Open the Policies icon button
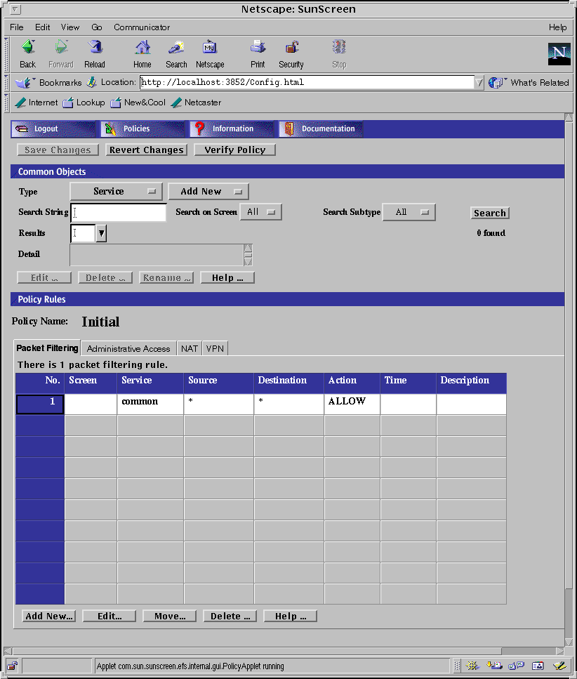577x679 pixels. pyautogui.click(x=142, y=129)
